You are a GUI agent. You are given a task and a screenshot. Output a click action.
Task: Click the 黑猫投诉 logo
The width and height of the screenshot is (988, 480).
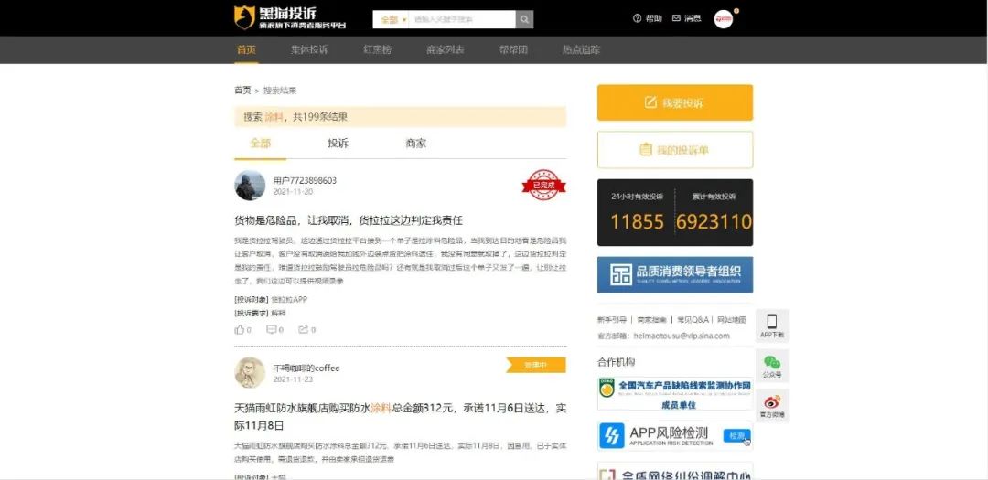(x=290, y=18)
